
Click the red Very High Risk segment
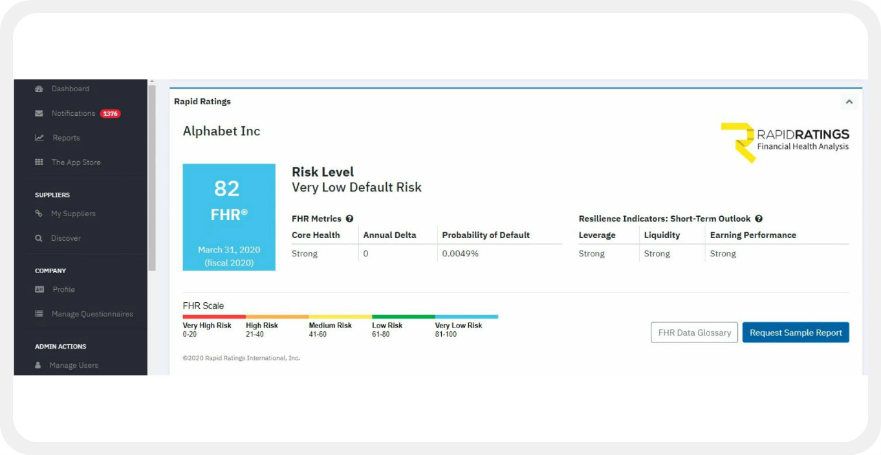[214, 316]
